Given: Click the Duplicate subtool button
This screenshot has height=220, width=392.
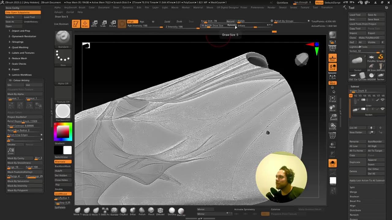Looking at the screenshot, I should pos(357,162).
